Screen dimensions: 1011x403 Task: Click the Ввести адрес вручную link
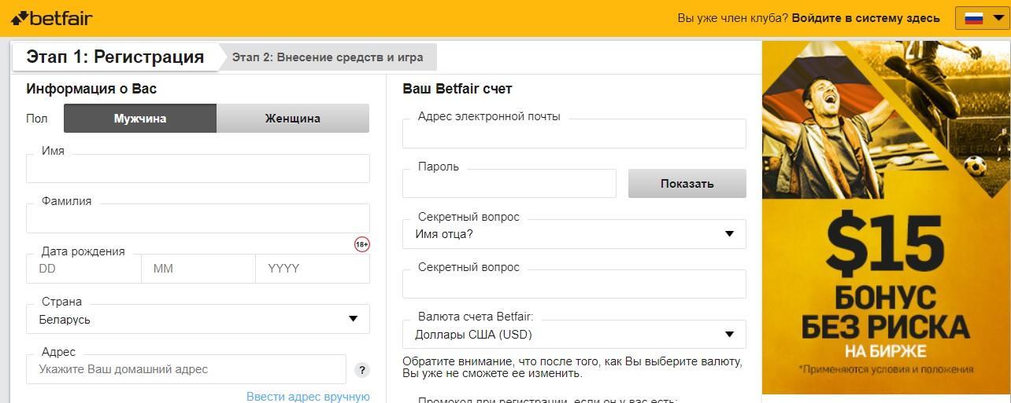[x=308, y=396]
